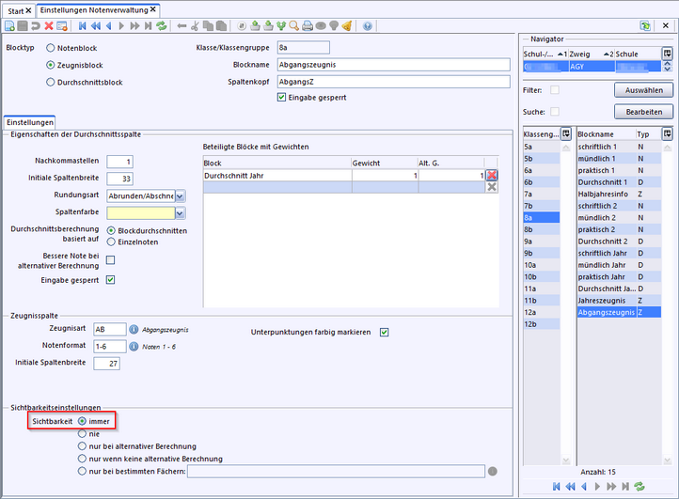Jump to first record in top toolbar
The height and width of the screenshot is (499, 679).
pyautogui.click(x=82, y=26)
